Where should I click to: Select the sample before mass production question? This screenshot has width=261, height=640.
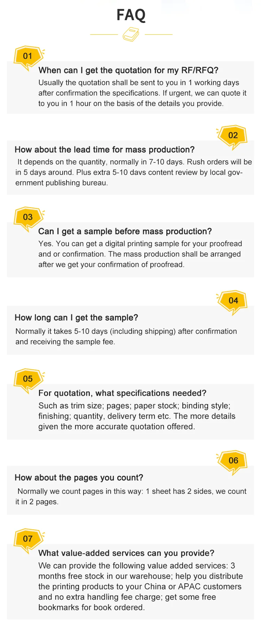[125, 231]
